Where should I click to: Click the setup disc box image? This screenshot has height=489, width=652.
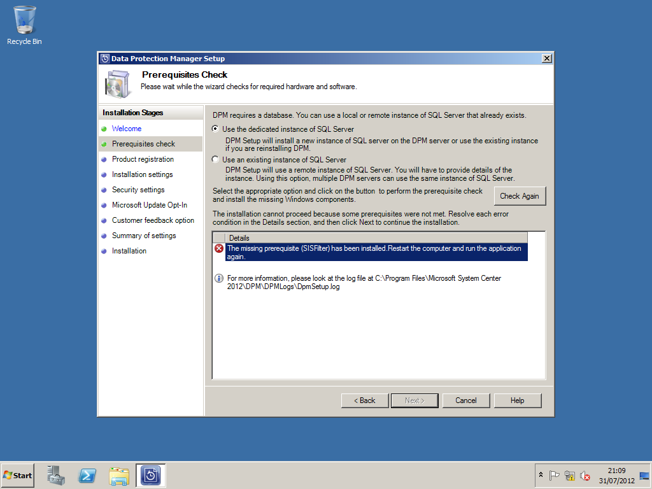[117, 83]
